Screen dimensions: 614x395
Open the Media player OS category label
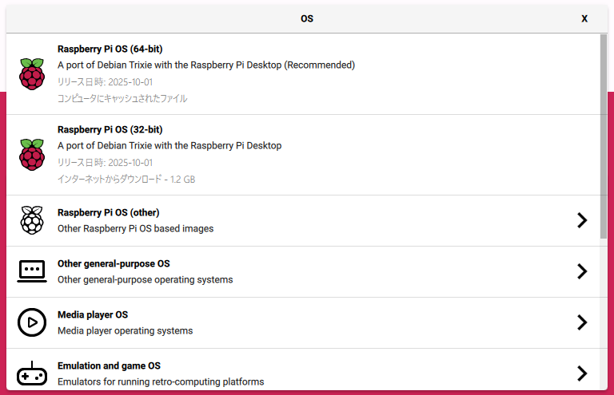(x=93, y=314)
